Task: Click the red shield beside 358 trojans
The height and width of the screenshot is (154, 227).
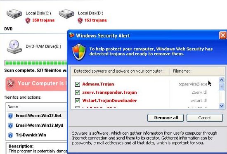Action: point(28,20)
